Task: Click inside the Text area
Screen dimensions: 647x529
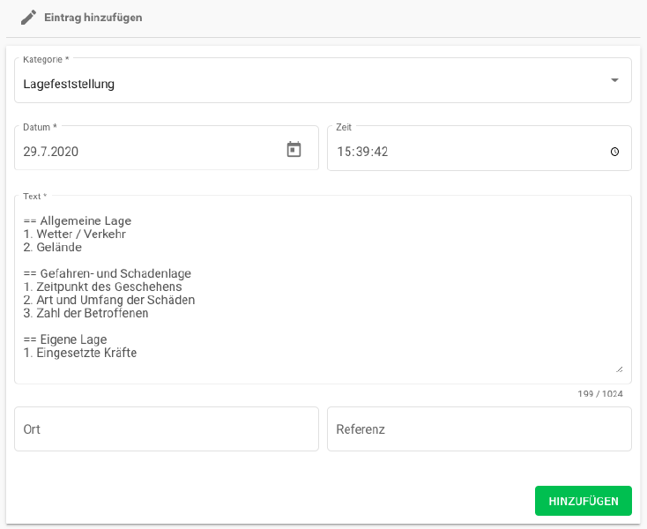Action: pyautogui.click(x=323, y=290)
